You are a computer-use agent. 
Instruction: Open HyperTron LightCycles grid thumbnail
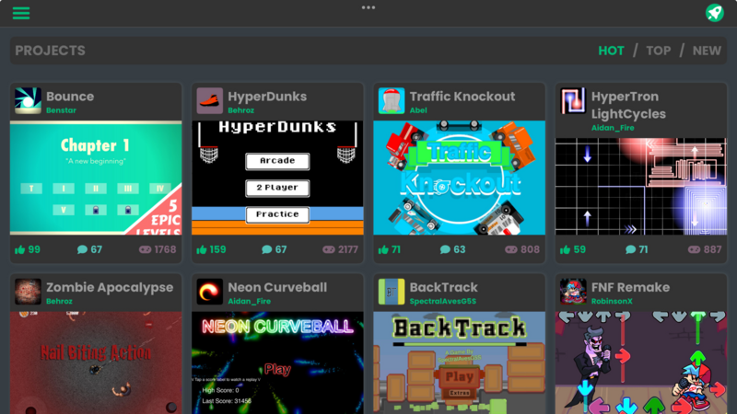click(641, 187)
